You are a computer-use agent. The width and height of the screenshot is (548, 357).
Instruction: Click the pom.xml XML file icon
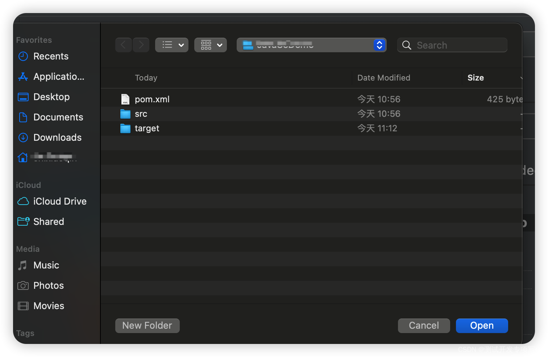[125, 99]
